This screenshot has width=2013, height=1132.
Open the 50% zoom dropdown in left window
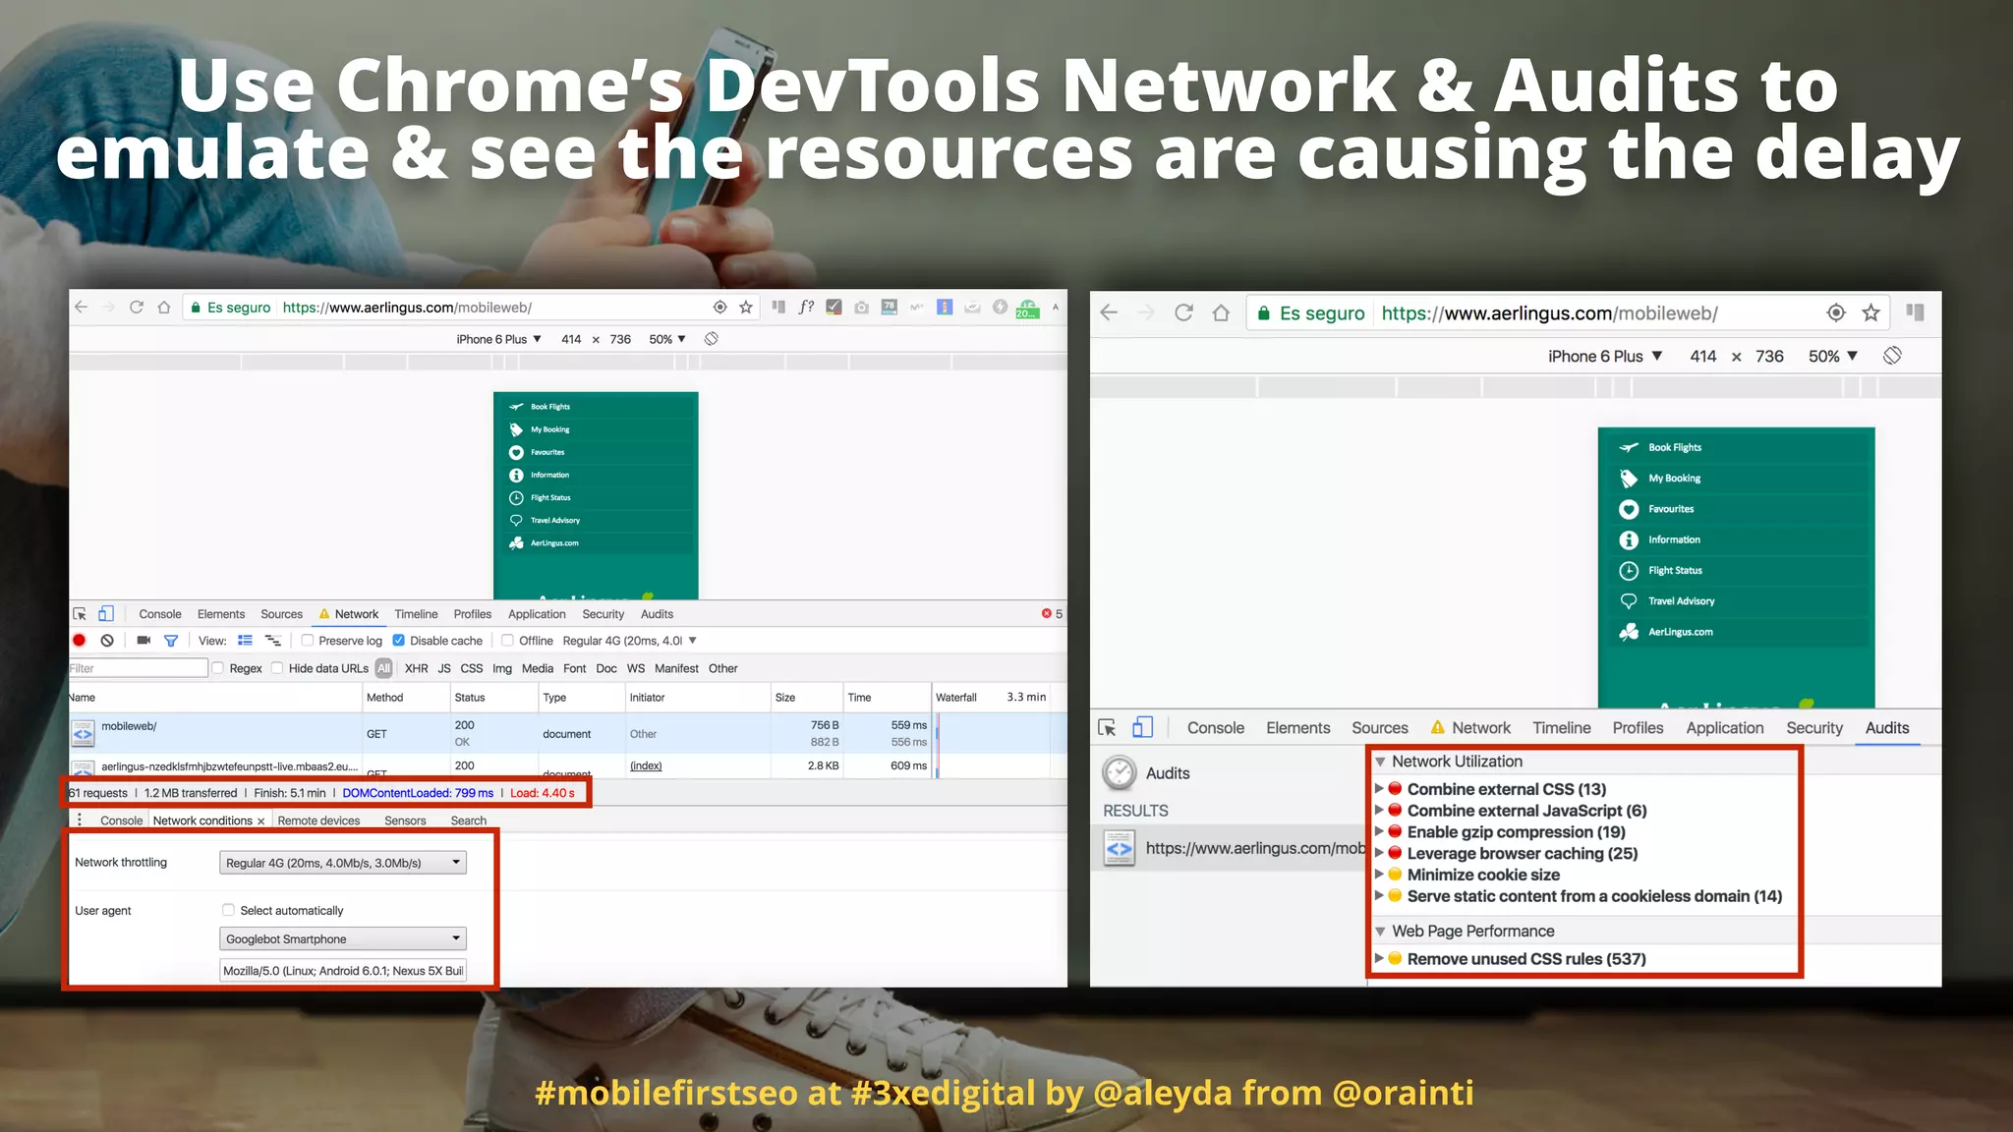coord(667,339)
